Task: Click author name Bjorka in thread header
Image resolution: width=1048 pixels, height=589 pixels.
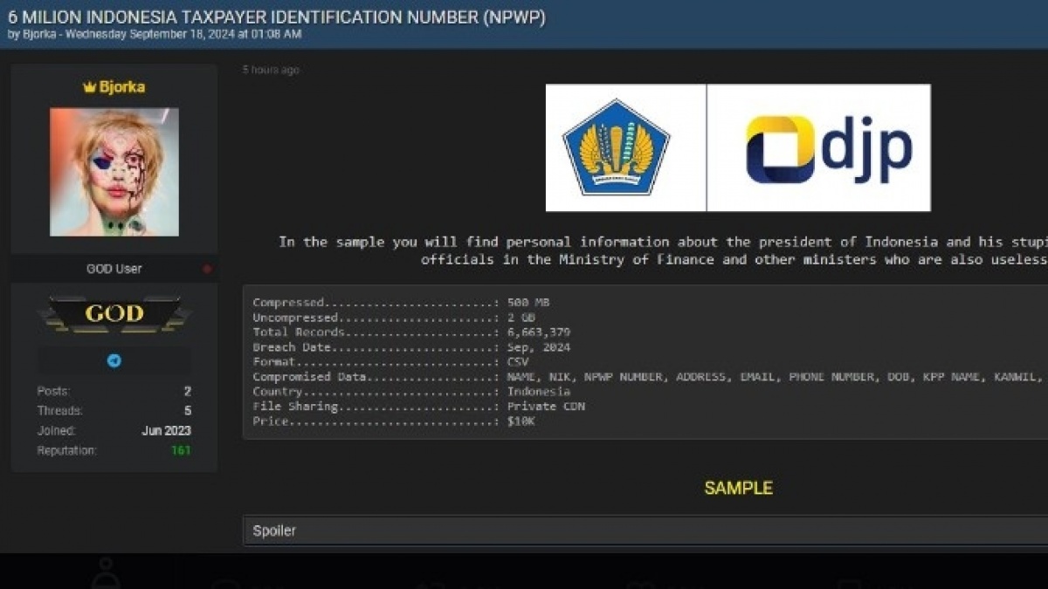Action: pos(39,34)
